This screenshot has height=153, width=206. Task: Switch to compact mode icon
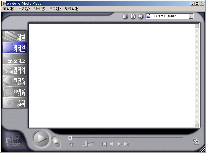point(195,142)
